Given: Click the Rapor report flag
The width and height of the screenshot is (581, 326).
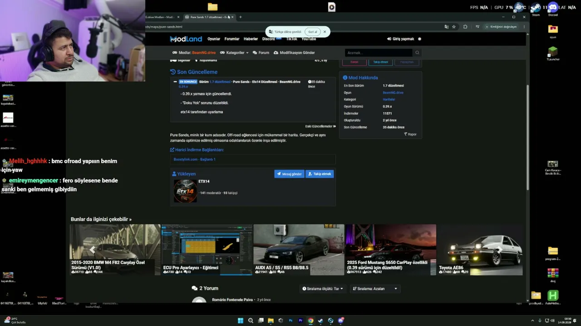Looking at the screenshot, I should coord(410,134).
